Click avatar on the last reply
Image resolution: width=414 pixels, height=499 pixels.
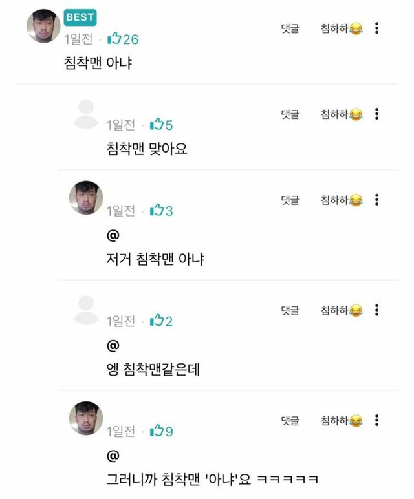click(x=86, y=418)
